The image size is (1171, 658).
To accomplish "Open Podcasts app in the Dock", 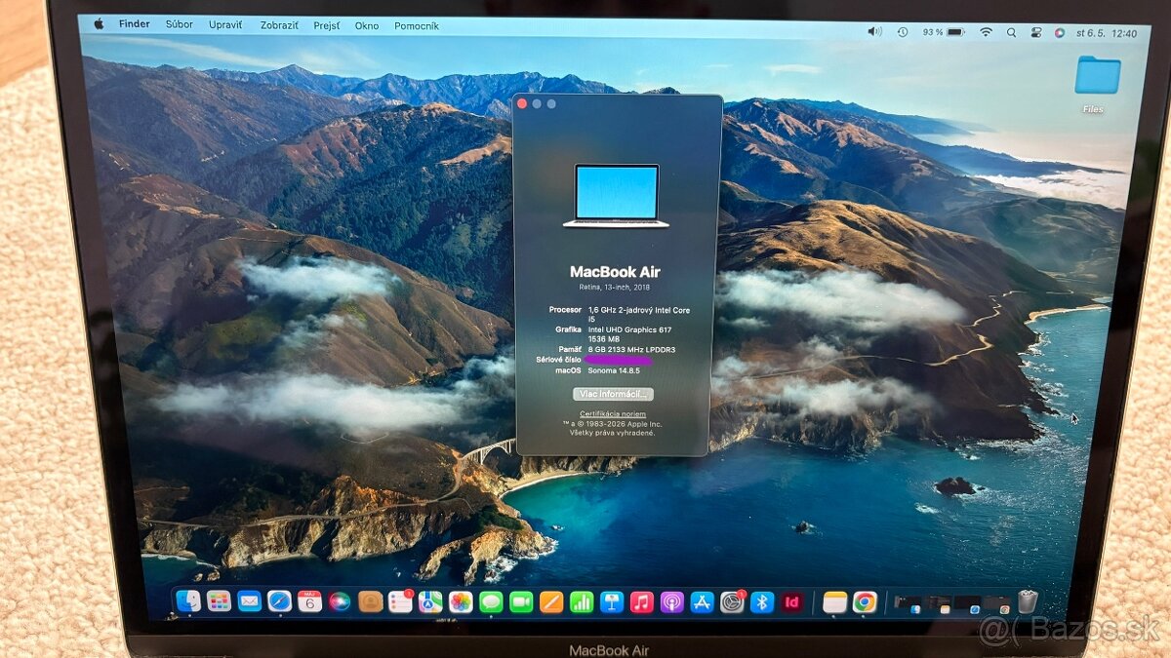I will pyautogui.click(x=671, y=601).
